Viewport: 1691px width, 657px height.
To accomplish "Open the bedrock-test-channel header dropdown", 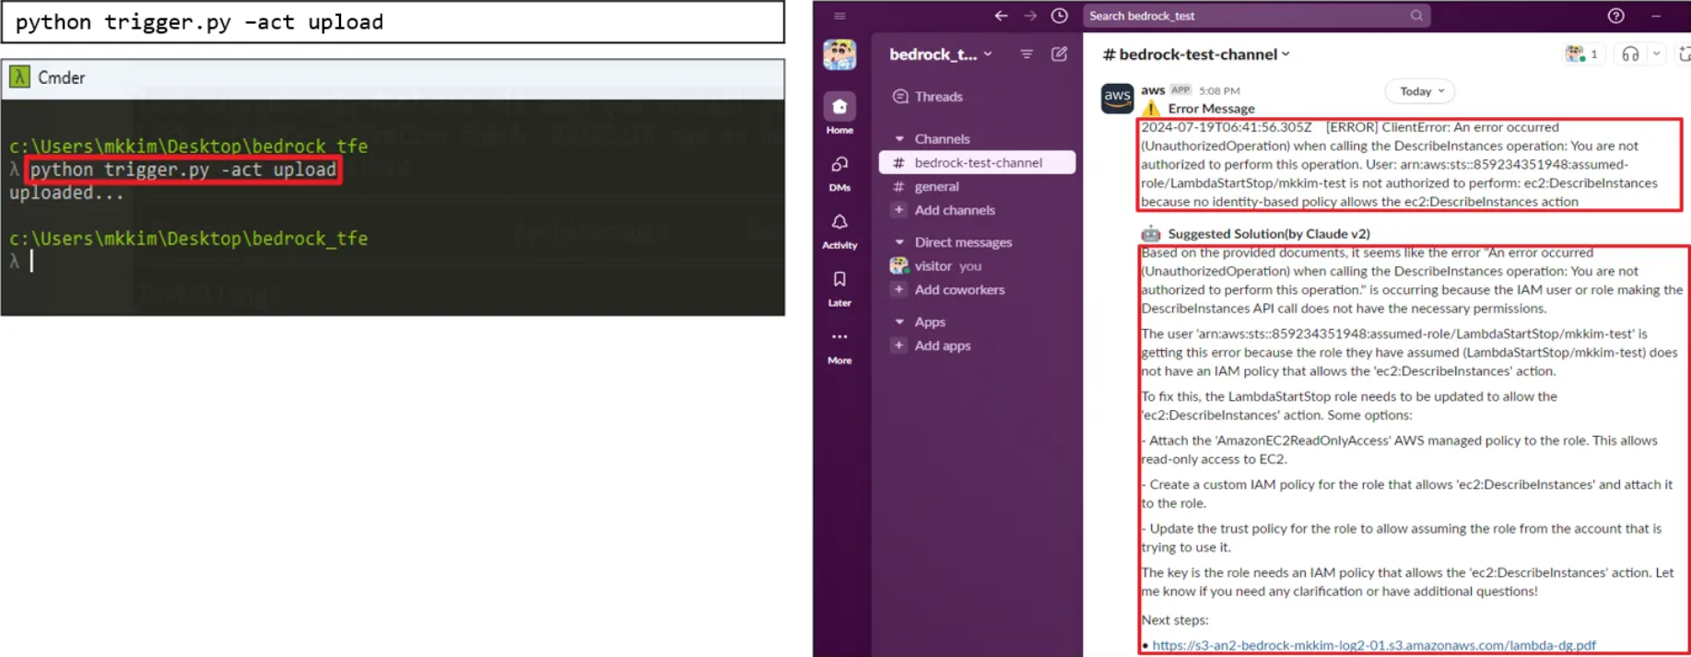I will pyautogui.click(x=1196, y=54).
